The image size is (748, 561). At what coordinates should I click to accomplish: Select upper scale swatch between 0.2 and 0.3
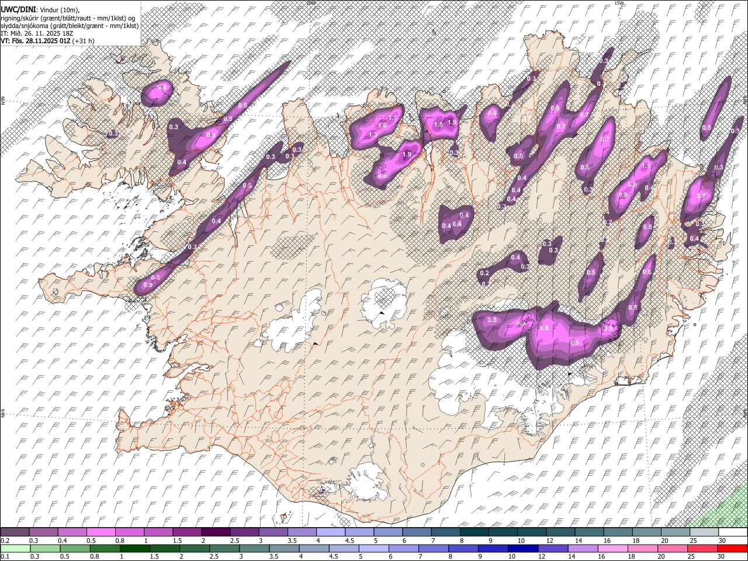point(15,532)
